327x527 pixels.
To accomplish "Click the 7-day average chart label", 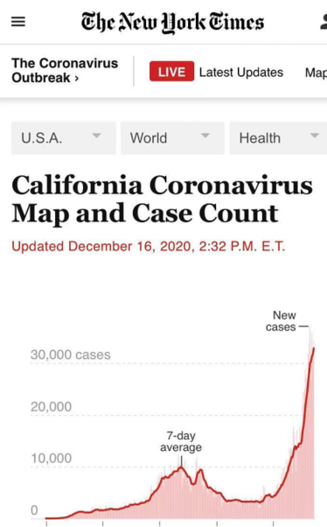I will (181, 441).
